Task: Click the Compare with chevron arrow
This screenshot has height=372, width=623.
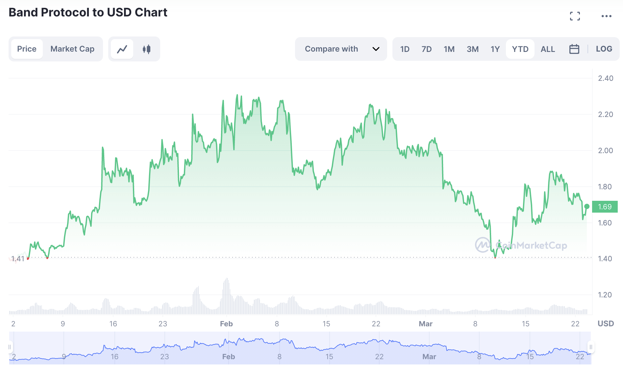Action: 376,49
